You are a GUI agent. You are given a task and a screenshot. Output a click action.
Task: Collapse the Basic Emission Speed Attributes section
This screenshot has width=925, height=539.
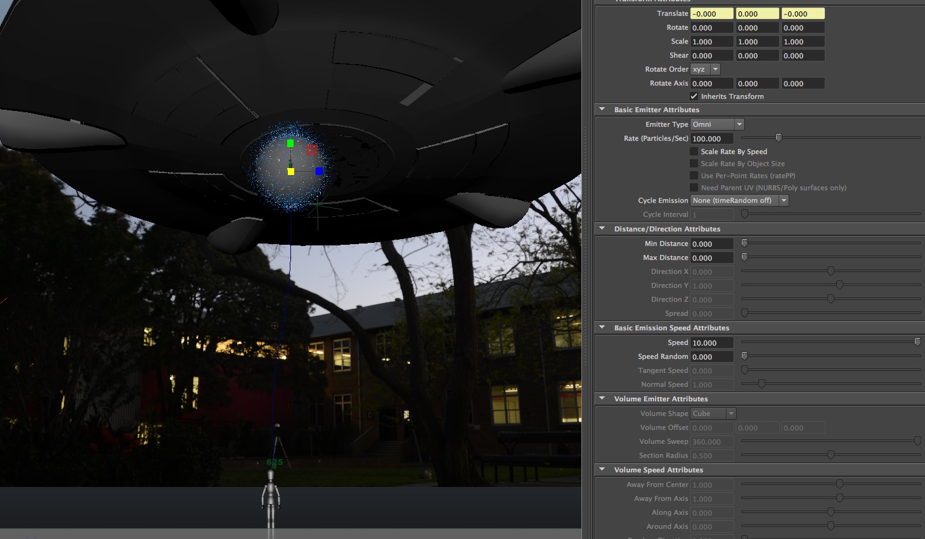(602, 328)
